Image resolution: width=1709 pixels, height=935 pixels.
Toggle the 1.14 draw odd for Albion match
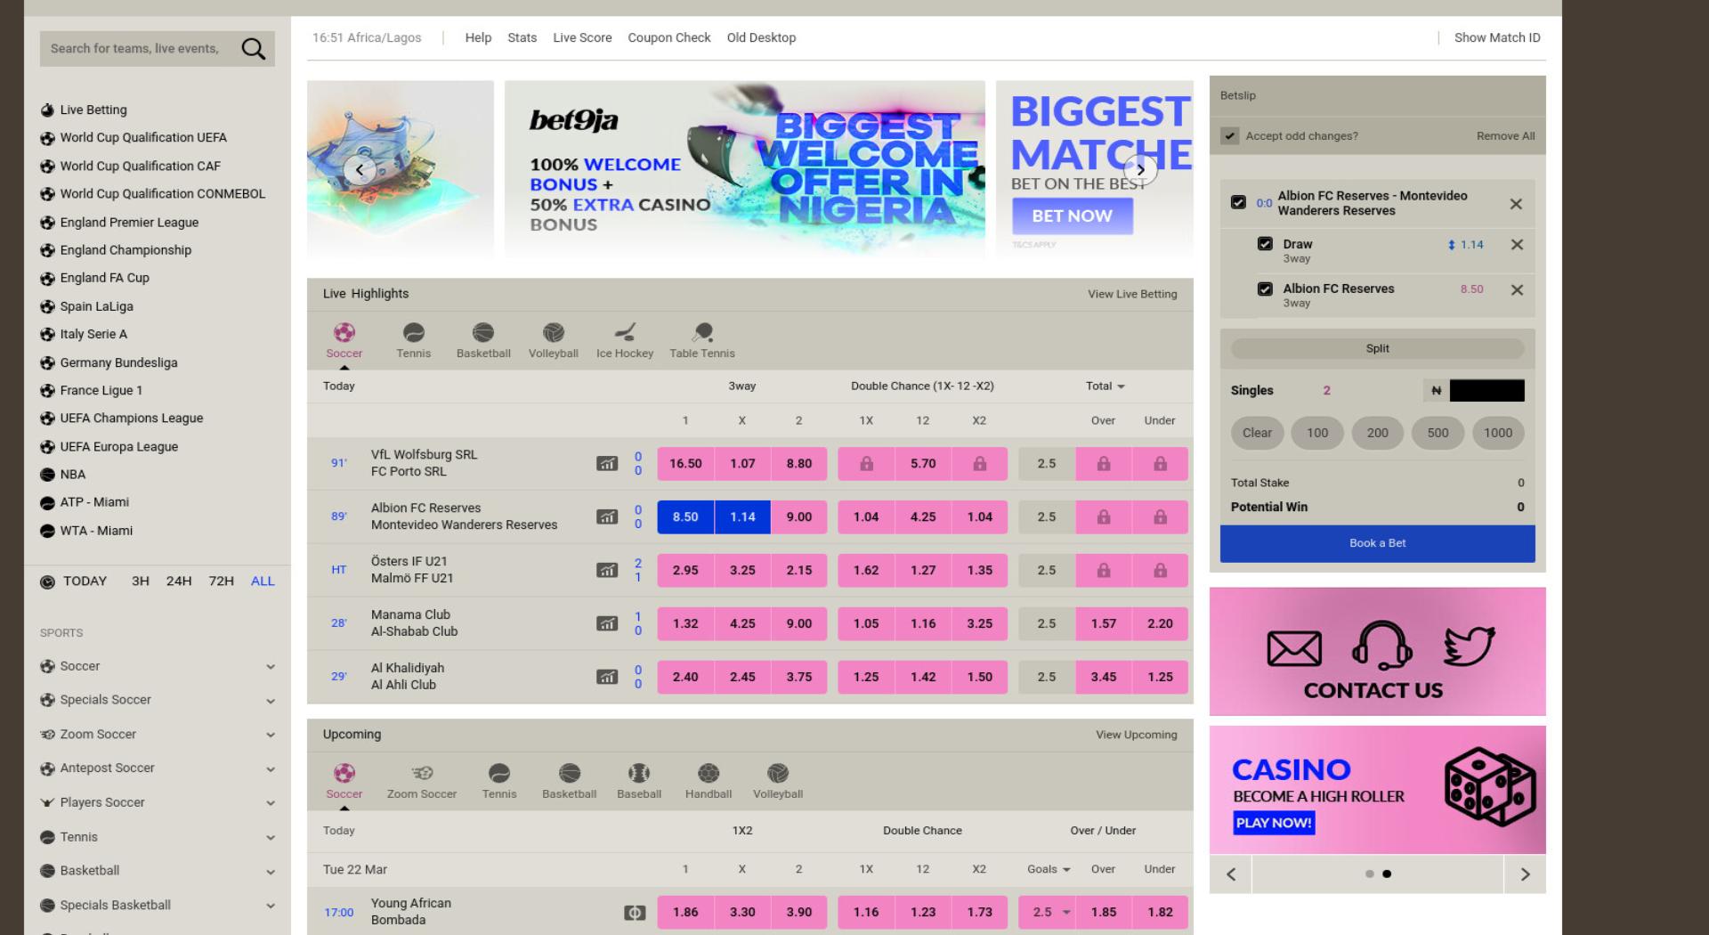[x=742, y=516]
